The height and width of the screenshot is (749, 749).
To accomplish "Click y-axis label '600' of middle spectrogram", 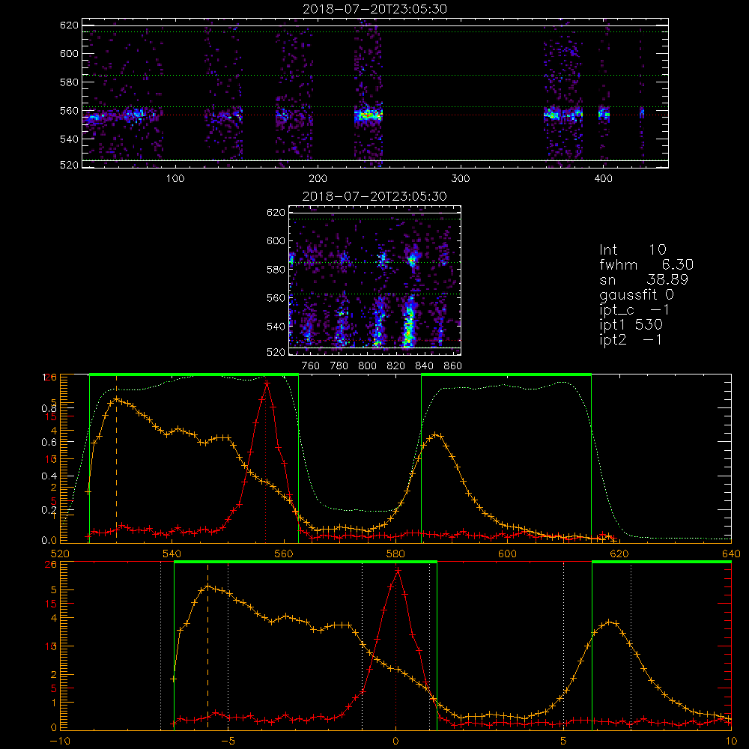I will pos(276,240).
